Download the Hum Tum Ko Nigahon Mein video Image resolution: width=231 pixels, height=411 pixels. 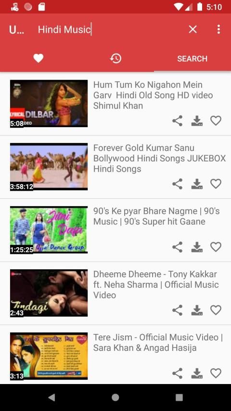click(197, 121)
